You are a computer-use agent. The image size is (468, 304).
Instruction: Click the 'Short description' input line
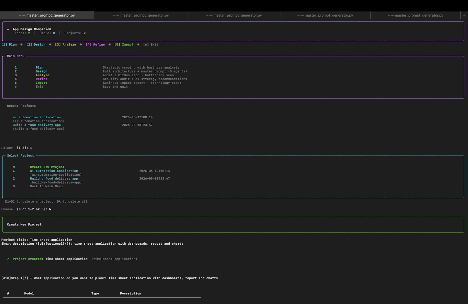point(92,243)
